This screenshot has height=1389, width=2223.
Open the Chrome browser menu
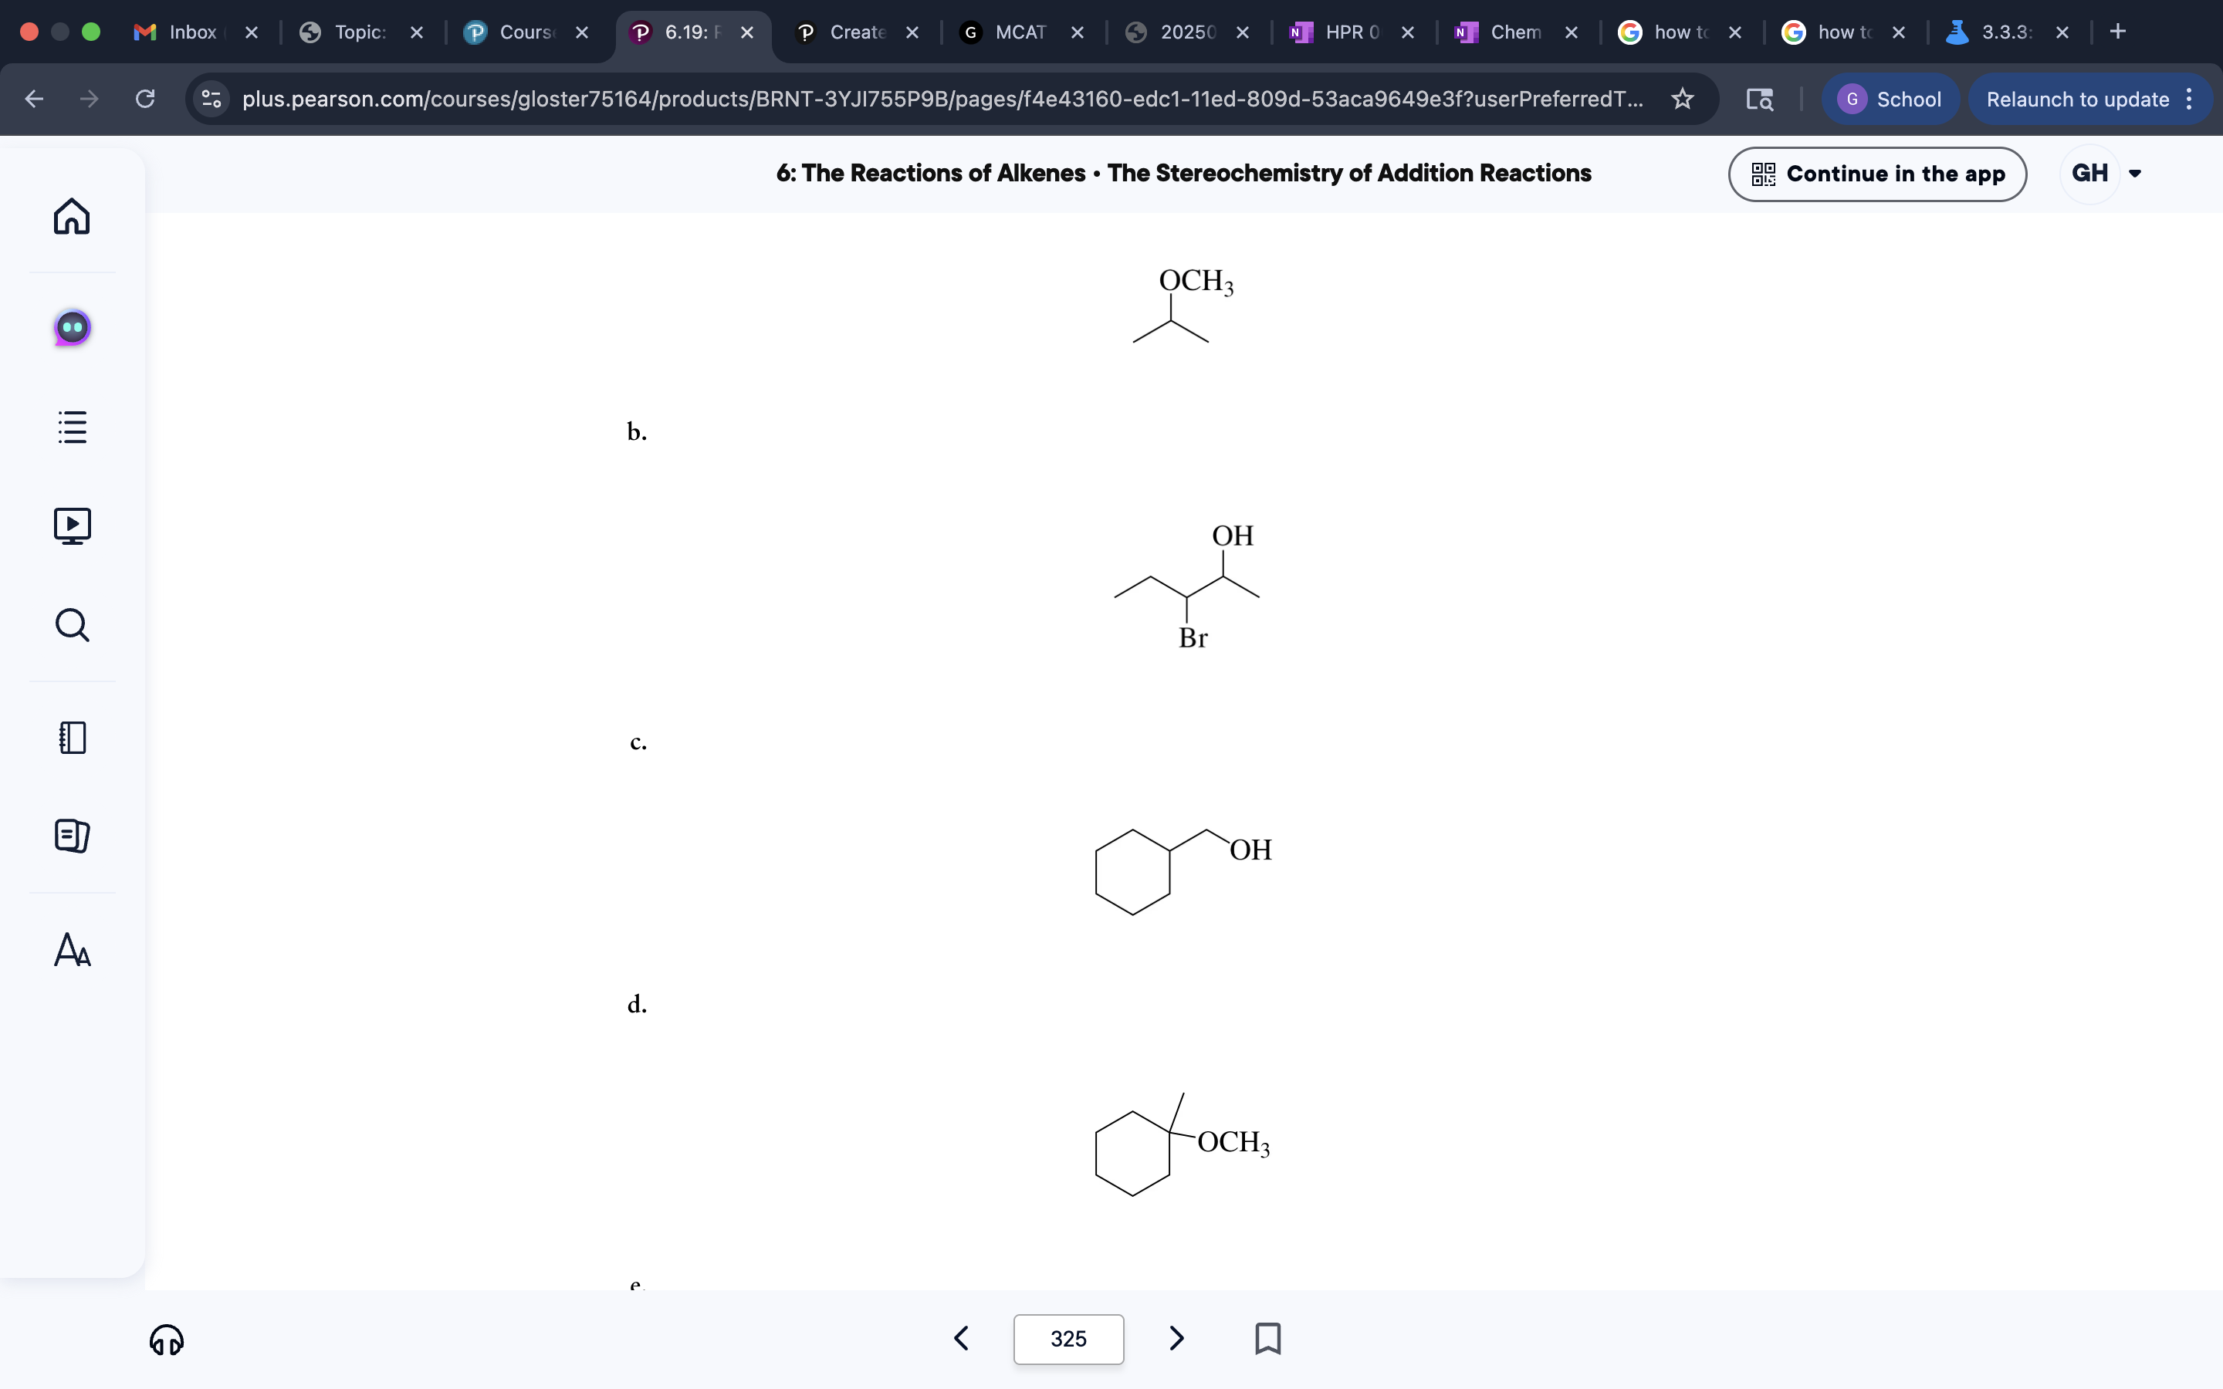click(2190, 100)
